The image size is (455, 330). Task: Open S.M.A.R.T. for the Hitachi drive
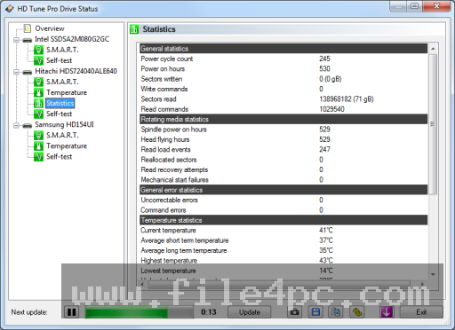pyautogui.click(x=62, y=82)
